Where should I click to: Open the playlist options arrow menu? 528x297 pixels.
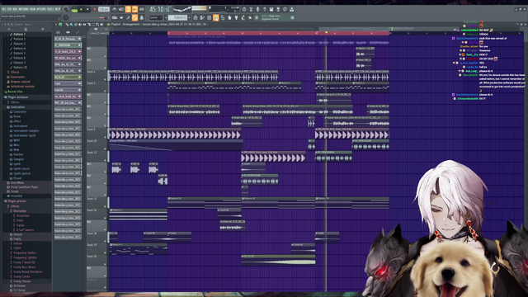click(x=56, y=24)
